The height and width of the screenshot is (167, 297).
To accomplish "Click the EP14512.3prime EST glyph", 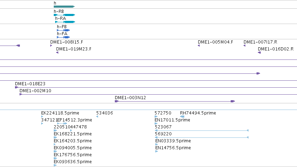I will [62, 124].
